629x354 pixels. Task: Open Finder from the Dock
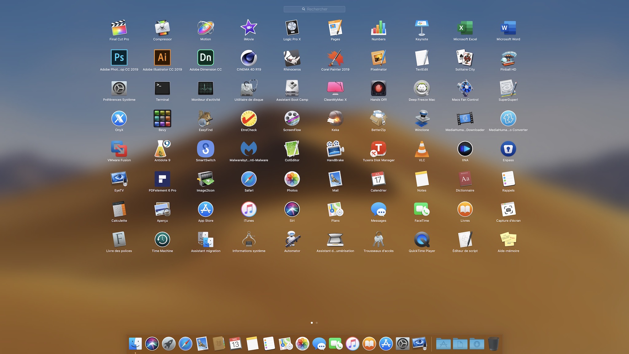click(x=135, y=344)
